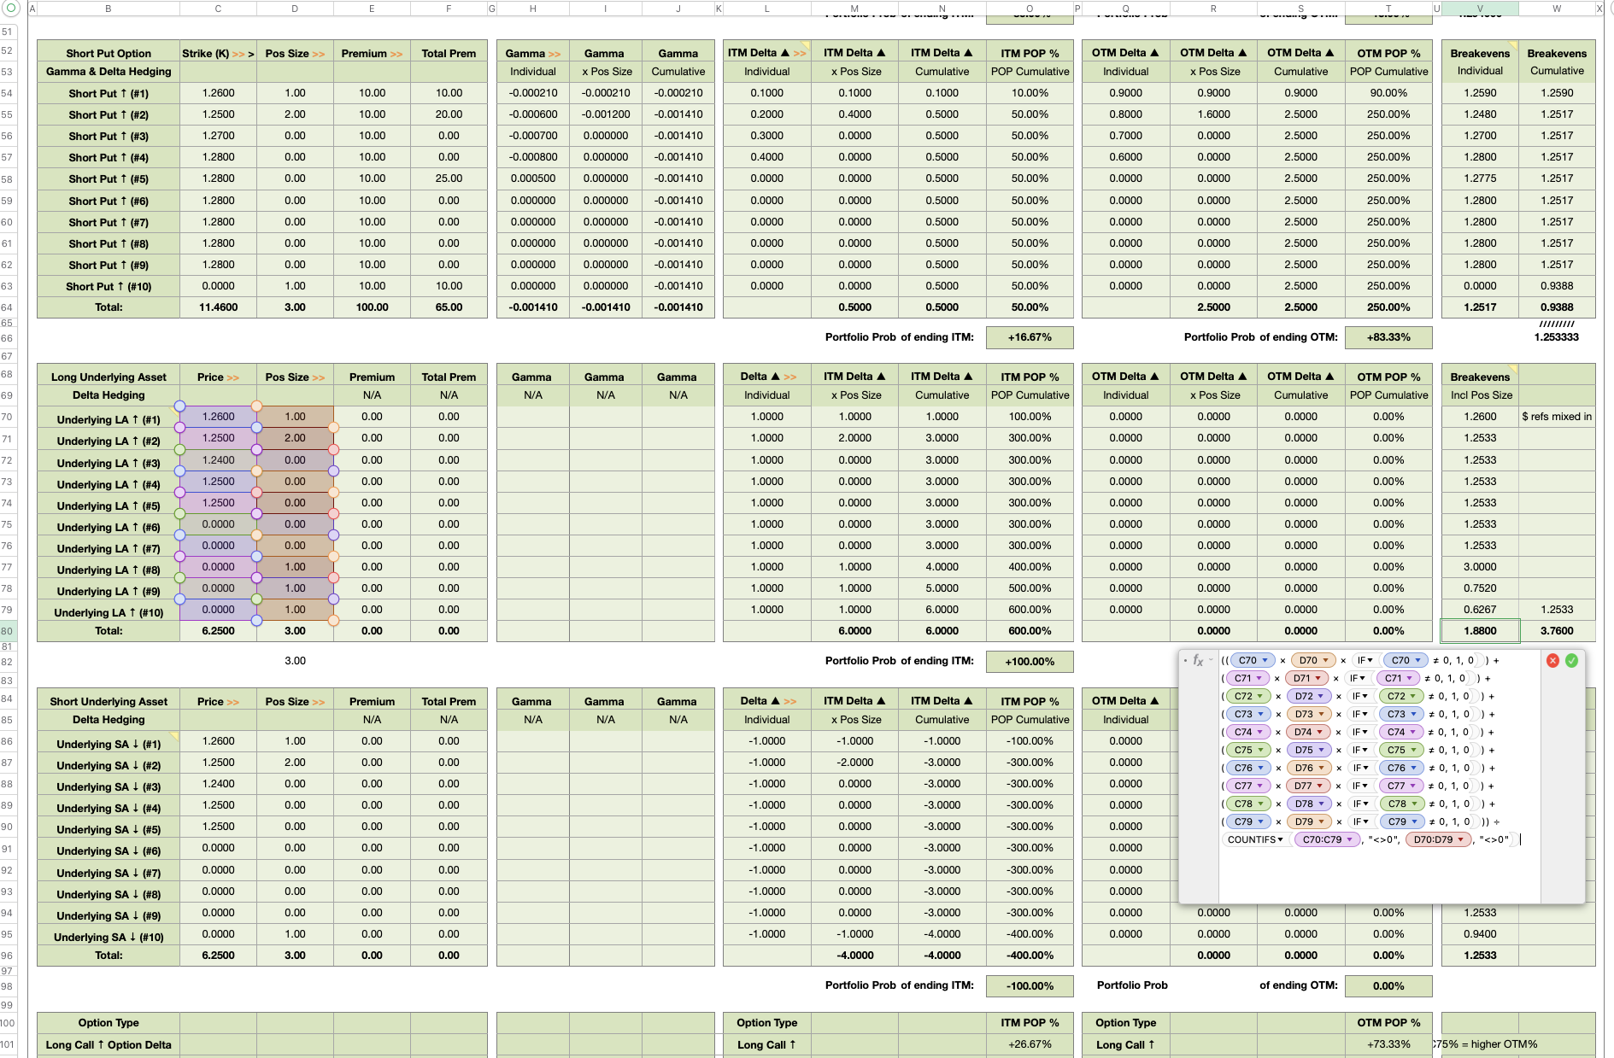Expand the C70:C79 range token dropdown
Image resolution: width=1614 pixels, height=1058 pixels.
coord(1350,839)
